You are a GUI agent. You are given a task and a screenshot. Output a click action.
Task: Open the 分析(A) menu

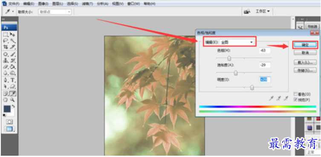click(103, 4)
